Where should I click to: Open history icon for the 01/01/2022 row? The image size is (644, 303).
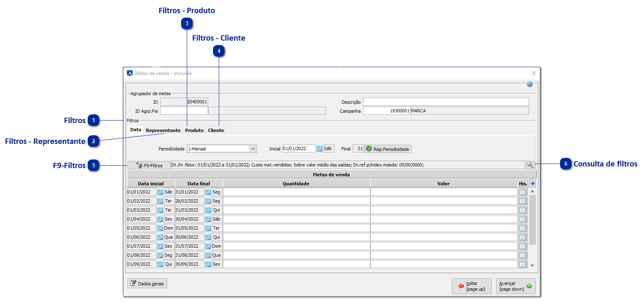(523, 192)
